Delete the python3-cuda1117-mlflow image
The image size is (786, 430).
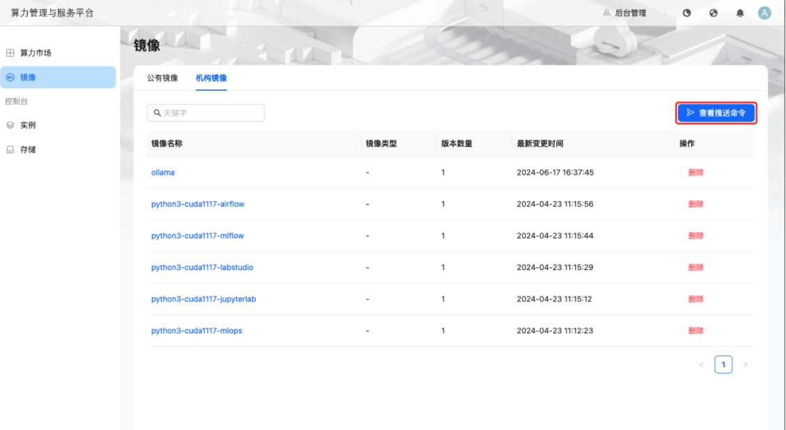[x=695, y=236]
